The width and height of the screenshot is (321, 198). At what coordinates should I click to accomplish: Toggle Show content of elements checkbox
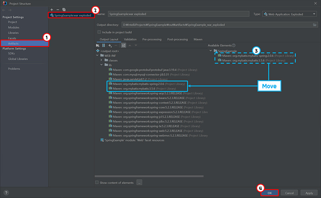(97, 182)
